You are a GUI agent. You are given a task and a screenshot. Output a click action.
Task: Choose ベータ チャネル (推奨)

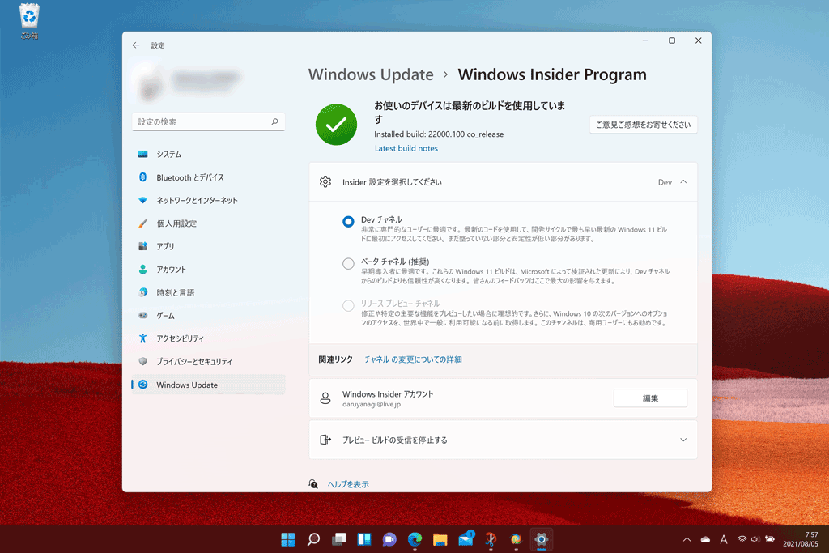coord(348,263)
